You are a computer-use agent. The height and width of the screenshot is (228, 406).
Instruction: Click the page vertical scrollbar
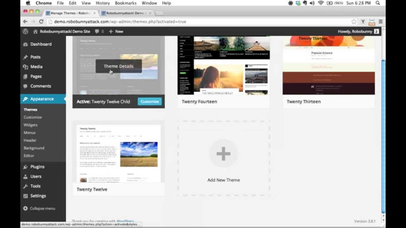[x=383, y=136]
